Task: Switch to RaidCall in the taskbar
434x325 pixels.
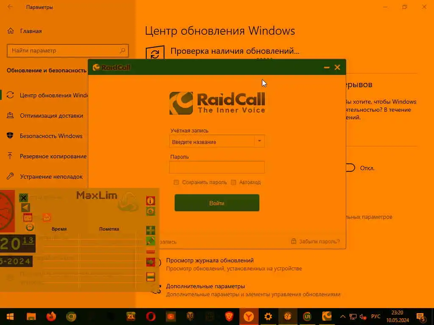Action: click(x=327, y=317)
